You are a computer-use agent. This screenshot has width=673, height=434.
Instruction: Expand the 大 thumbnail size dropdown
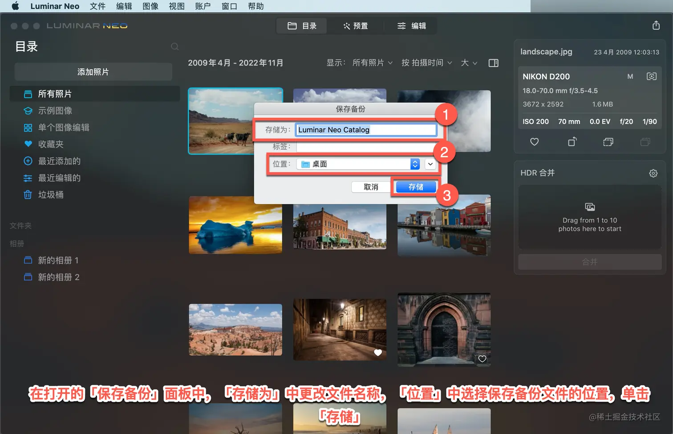coord(469,63)
